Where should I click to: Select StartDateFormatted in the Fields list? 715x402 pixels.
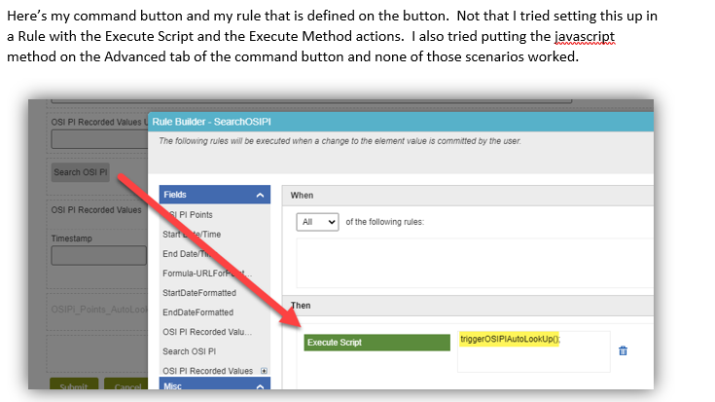(199, 293)
